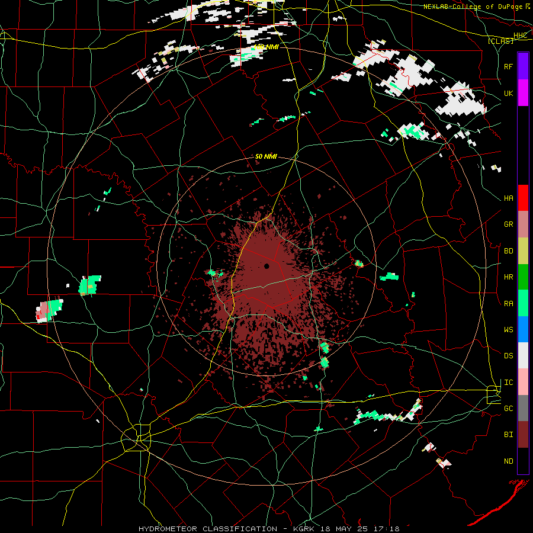The width and height of the screenshot is (533, 533).
Task: Click the DS dry snow white swatch
Action: pyautogui.click(x=523, y=355)
